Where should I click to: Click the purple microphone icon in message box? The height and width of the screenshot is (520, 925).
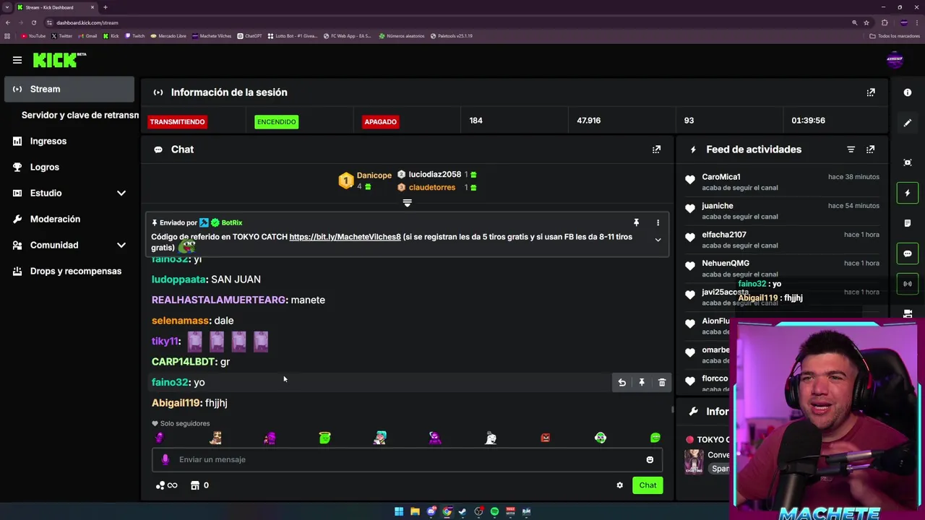165,459
